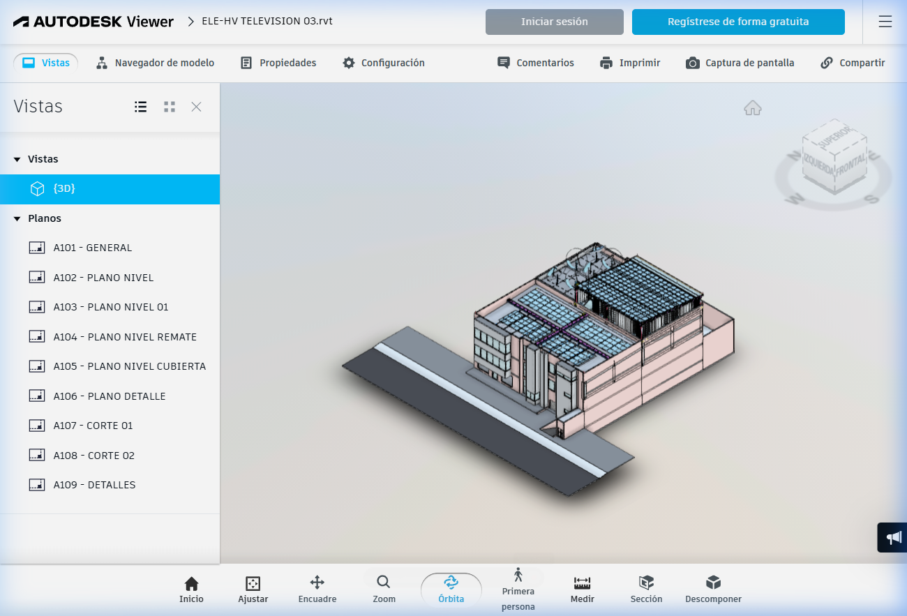Image resolution: width=907 pixels, height=616 pixels.
Task: Open Navegador de modelo panel
Action: point(155,63)
